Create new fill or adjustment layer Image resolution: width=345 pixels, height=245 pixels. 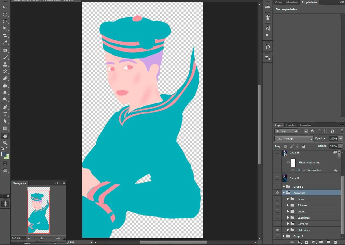coord(314,242)
